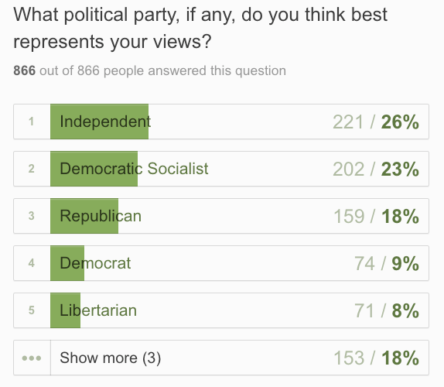Screen dimensions: 444x387
Task: Click the survey question heading text
Action: (200, 28)
